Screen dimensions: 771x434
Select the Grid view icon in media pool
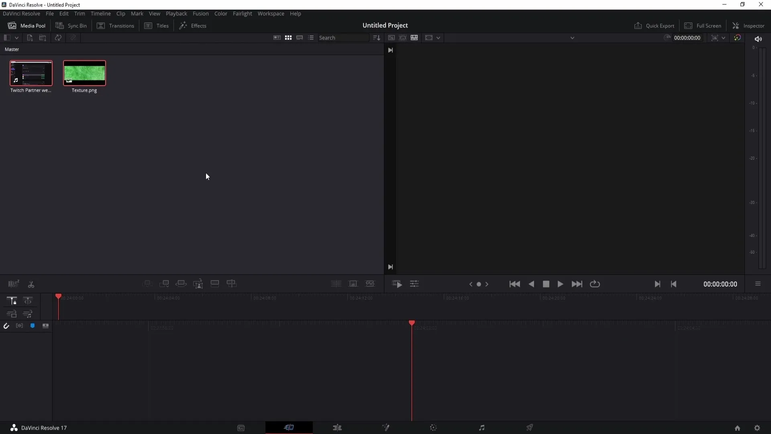point(288,37)
